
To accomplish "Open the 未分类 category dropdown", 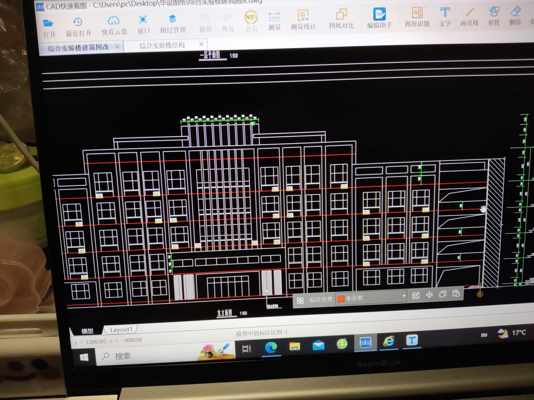I will click(x=371, y=297).
